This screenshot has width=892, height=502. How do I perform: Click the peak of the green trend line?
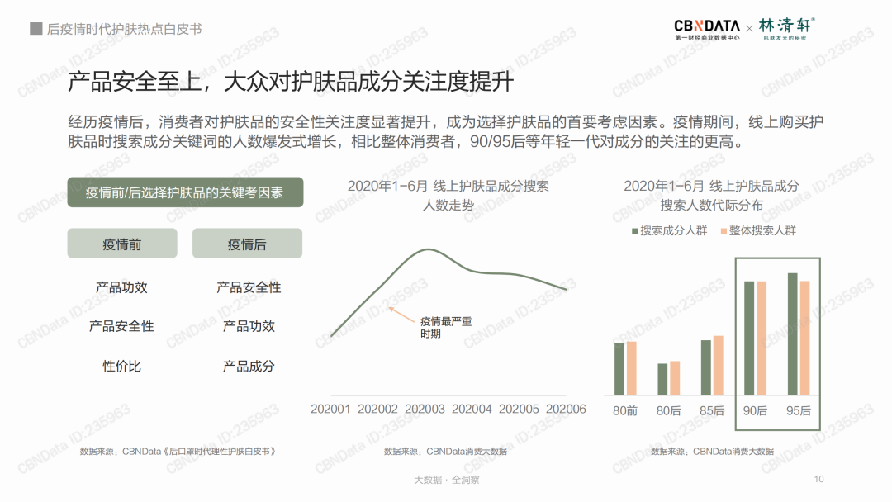(428, 249)
